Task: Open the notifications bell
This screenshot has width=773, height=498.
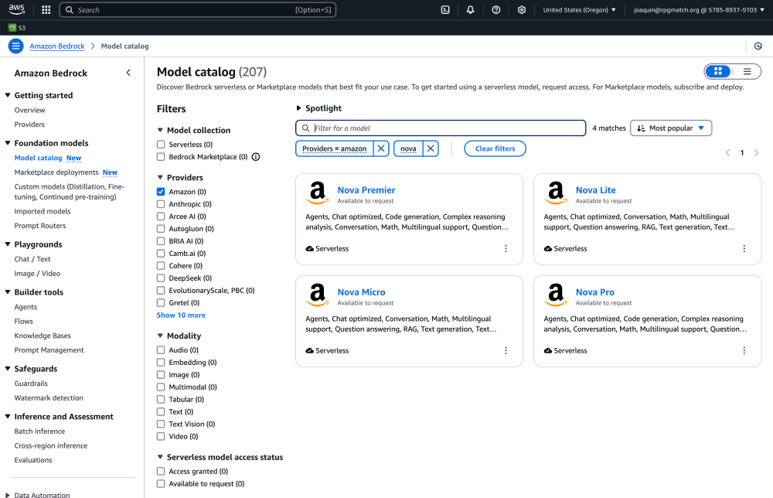Action: click(470, 10)
